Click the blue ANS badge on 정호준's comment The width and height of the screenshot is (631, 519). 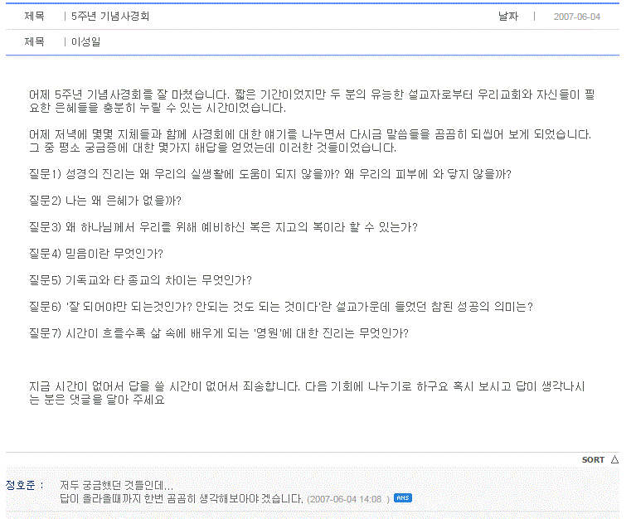click(x=403, y=498)
